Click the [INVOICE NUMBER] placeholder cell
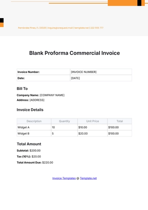Image resolution: width=148 pixels, height=210 pixels. [101, 72]
